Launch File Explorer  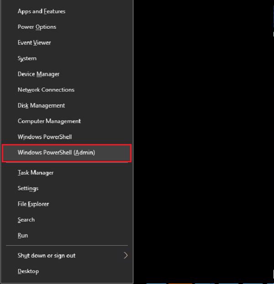pos(67,204)
